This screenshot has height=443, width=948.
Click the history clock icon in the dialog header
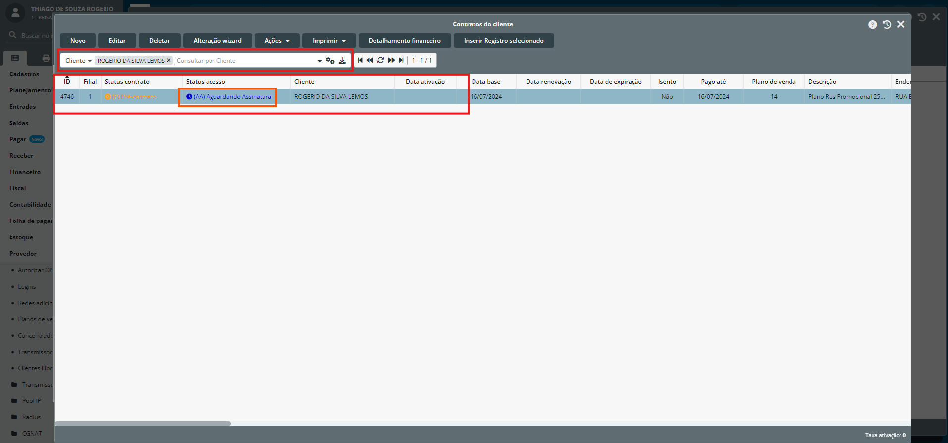click(x=887, y=25)
